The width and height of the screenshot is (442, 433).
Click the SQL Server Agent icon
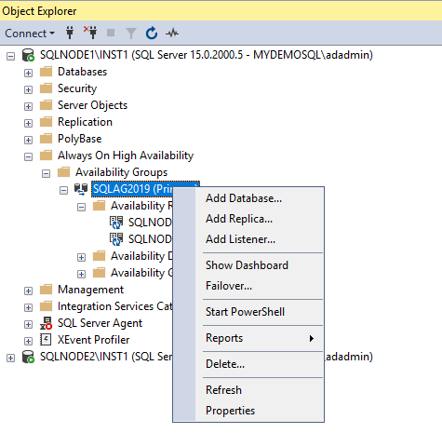(x=47, y=323)
